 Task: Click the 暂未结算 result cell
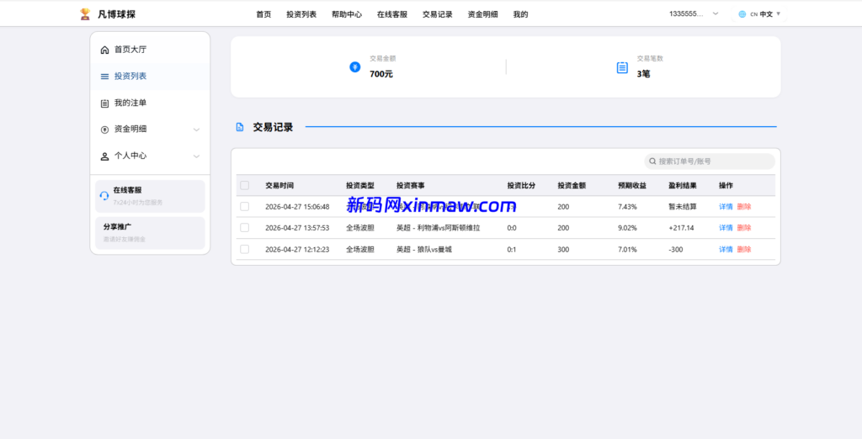683,207
